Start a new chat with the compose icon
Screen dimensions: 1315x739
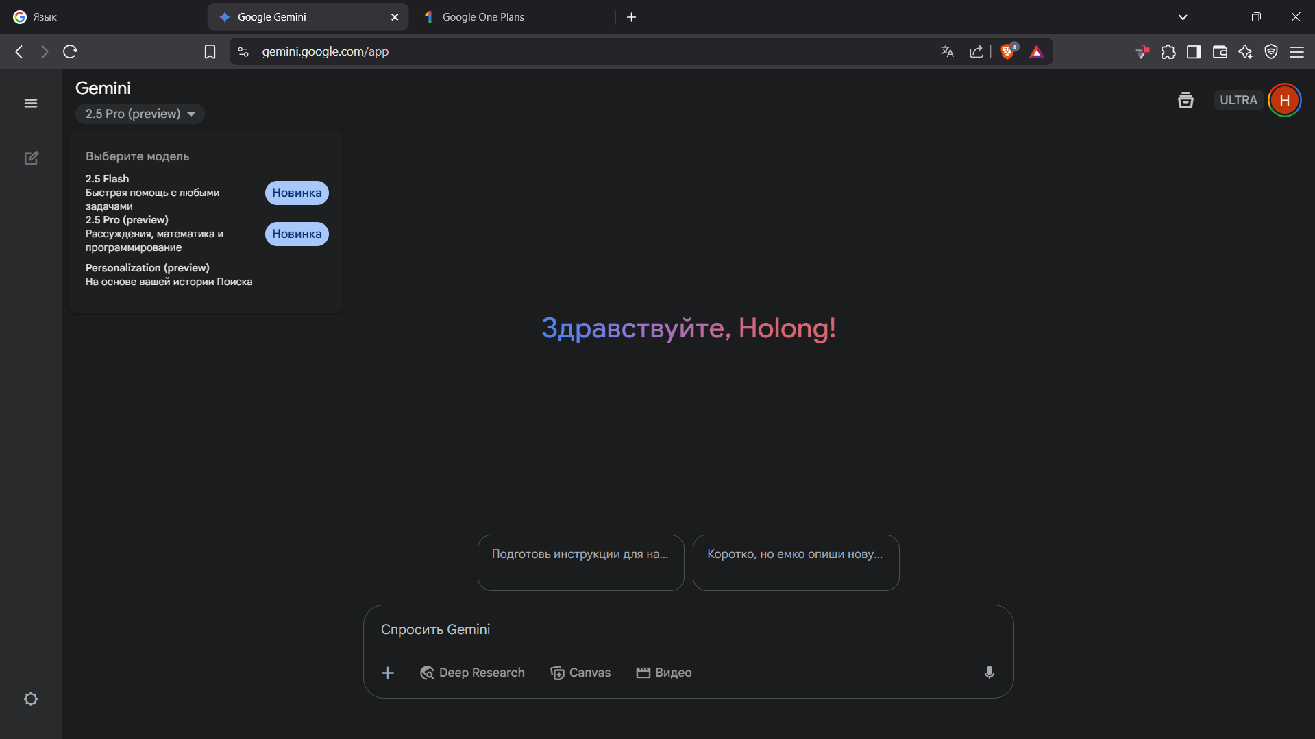[x=32, y=158]
